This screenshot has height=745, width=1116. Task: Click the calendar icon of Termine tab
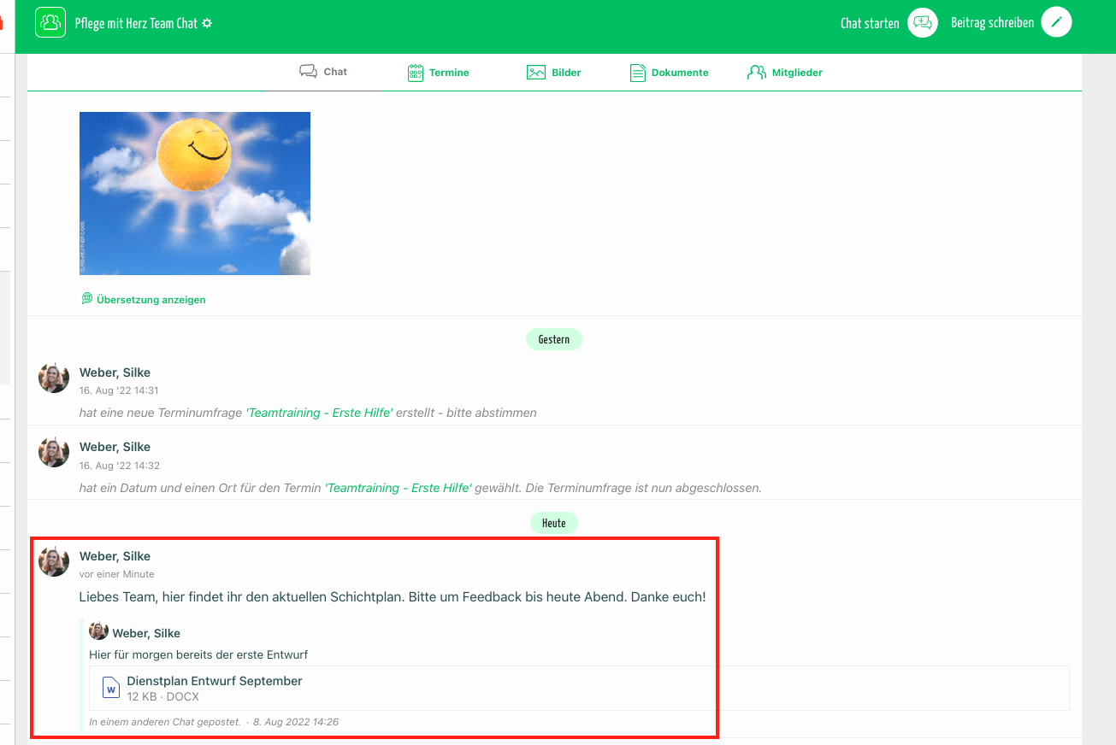[416, 73]
